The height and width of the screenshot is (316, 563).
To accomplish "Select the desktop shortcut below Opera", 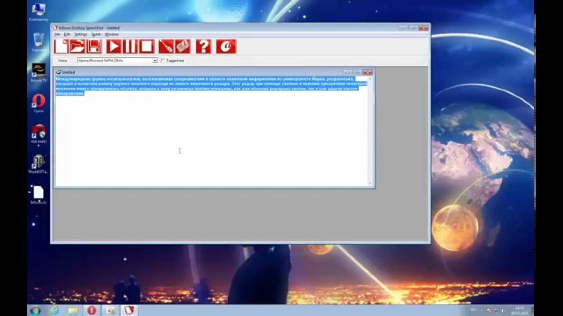I will pyautogui.click(x=39, y=134).
